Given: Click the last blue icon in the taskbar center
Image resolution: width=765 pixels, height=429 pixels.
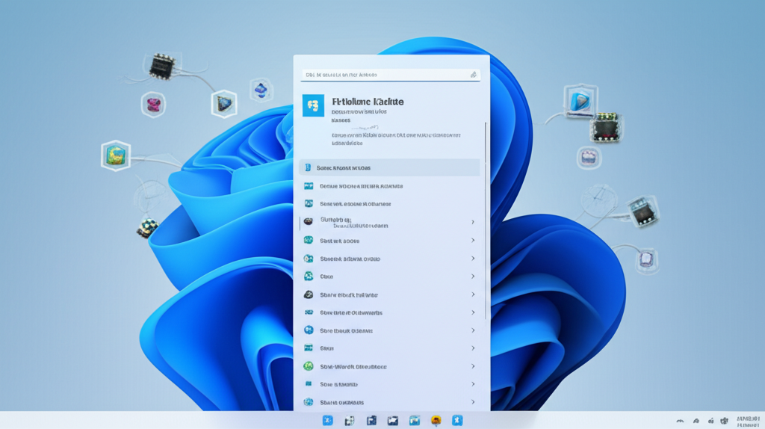Looking at the screenshot, I should click(x=457, y=421).
